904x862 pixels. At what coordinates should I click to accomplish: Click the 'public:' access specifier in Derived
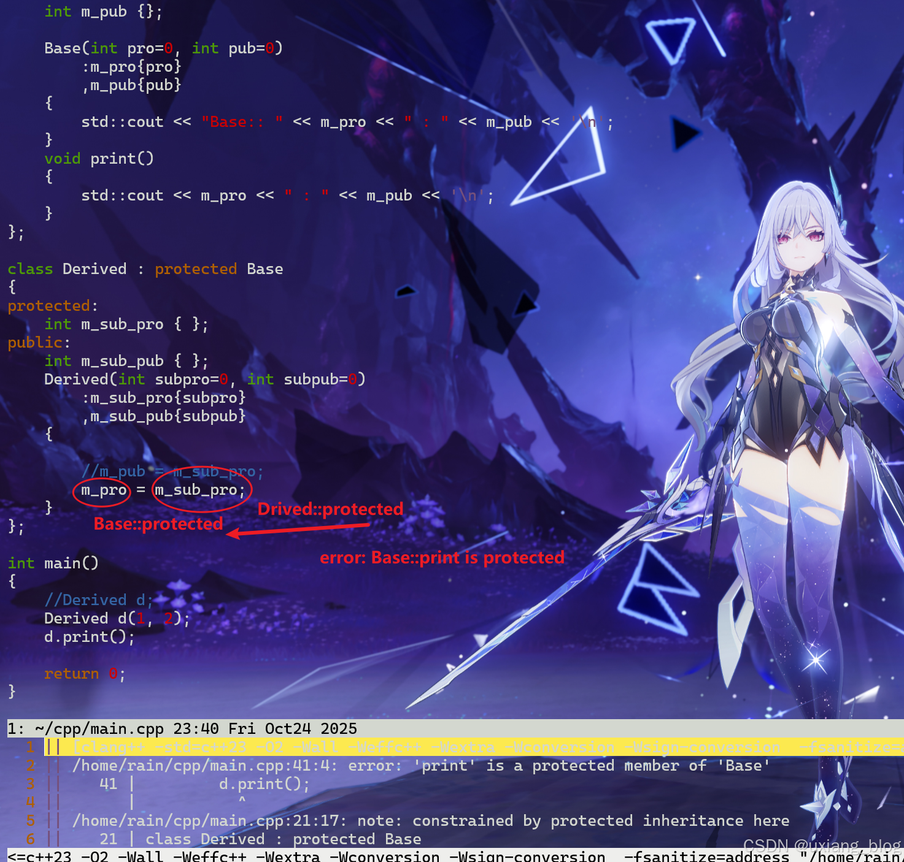pyautogui.click(x=39, y=343)
